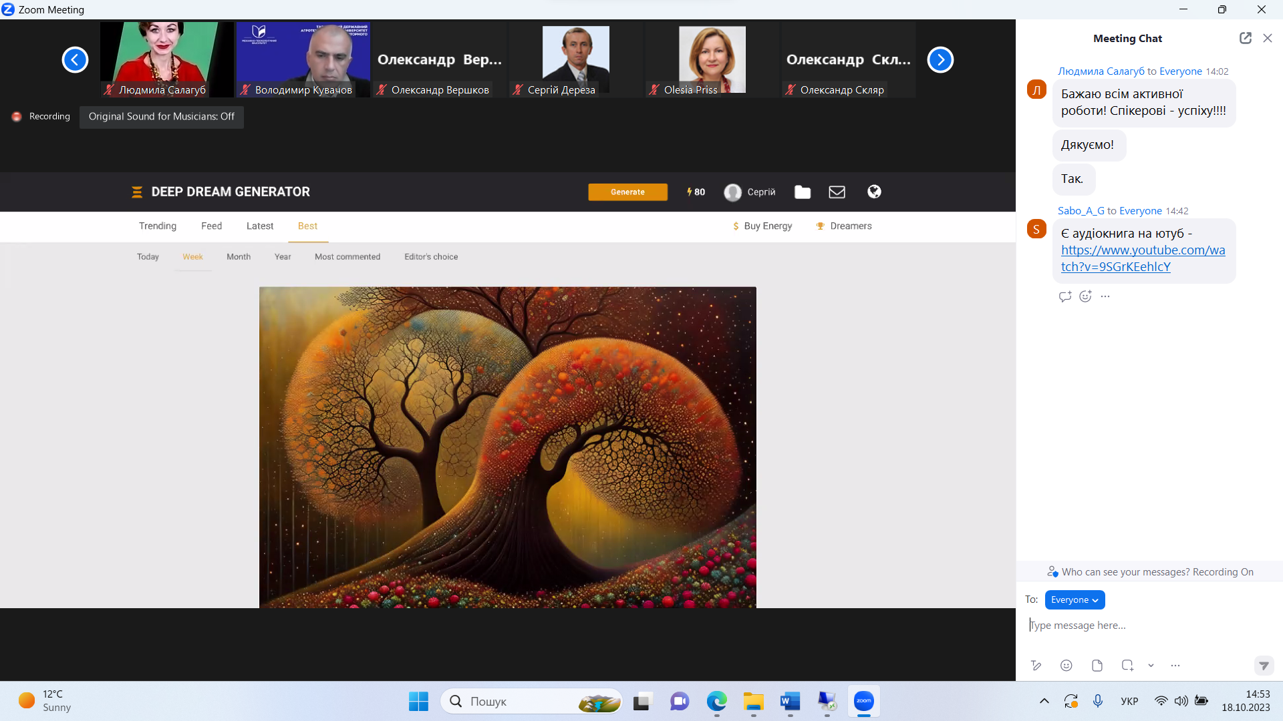Toggle Original Sound for Musicians

[161, 116]
